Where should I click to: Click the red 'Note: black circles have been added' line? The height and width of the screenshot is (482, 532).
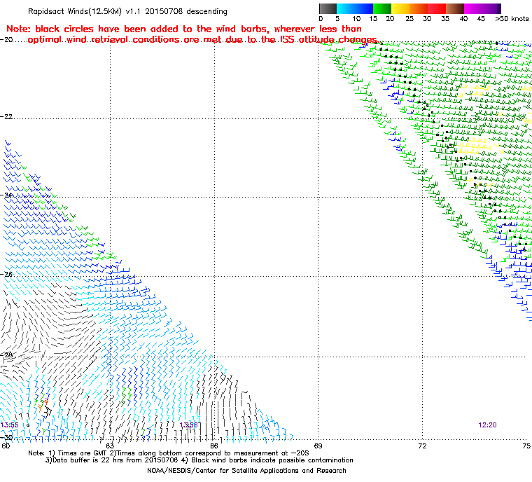point(184,29)
